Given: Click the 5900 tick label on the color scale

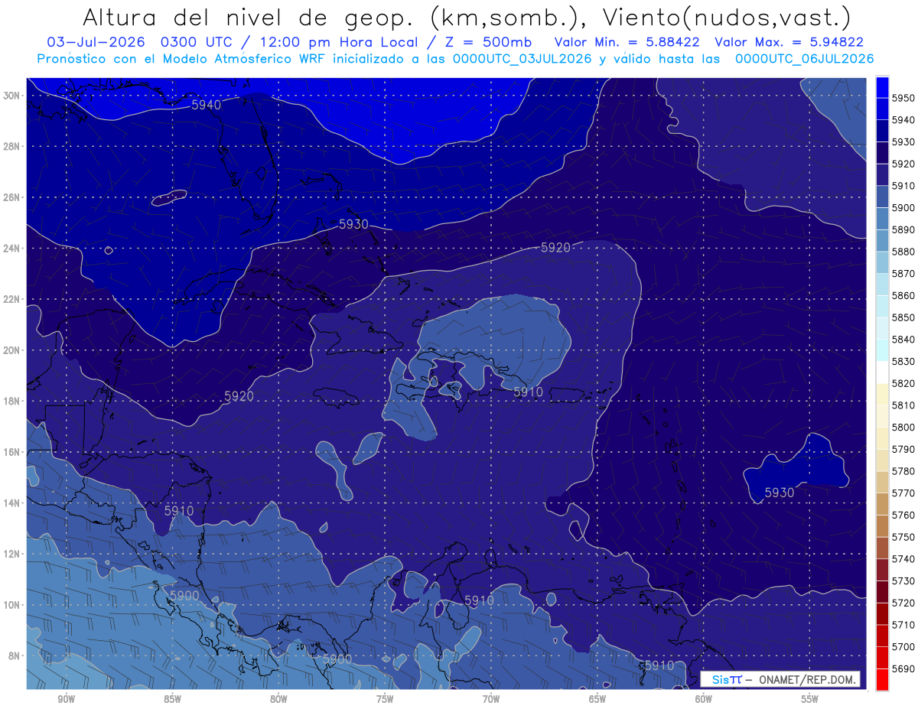Looking at the screenshot, I should pos(903,208).
